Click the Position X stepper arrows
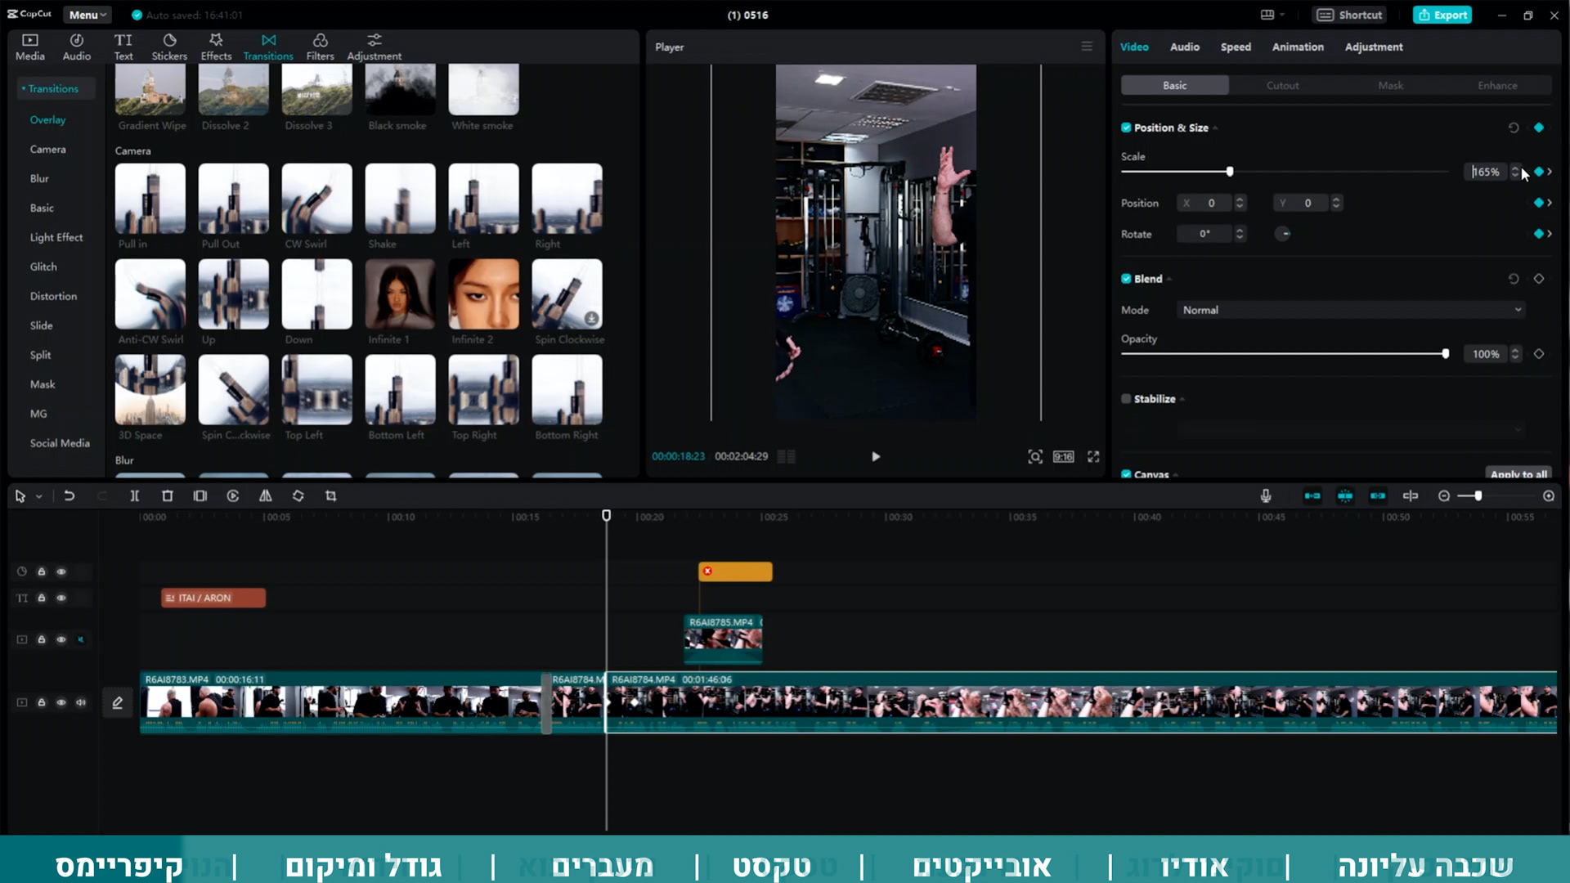 pos(1240,203)
